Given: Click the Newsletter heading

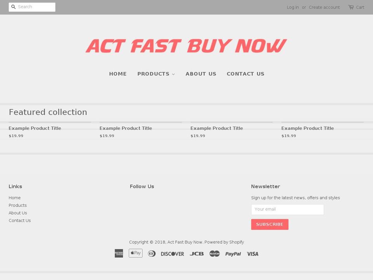Looking at the screenshot, I should pos(265,186).
